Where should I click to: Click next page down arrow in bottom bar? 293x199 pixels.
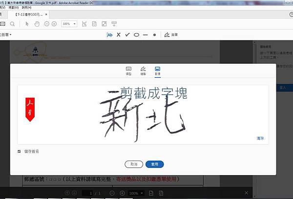click(74, 193)
